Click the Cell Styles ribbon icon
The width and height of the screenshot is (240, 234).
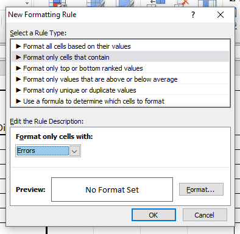point(125,4)
